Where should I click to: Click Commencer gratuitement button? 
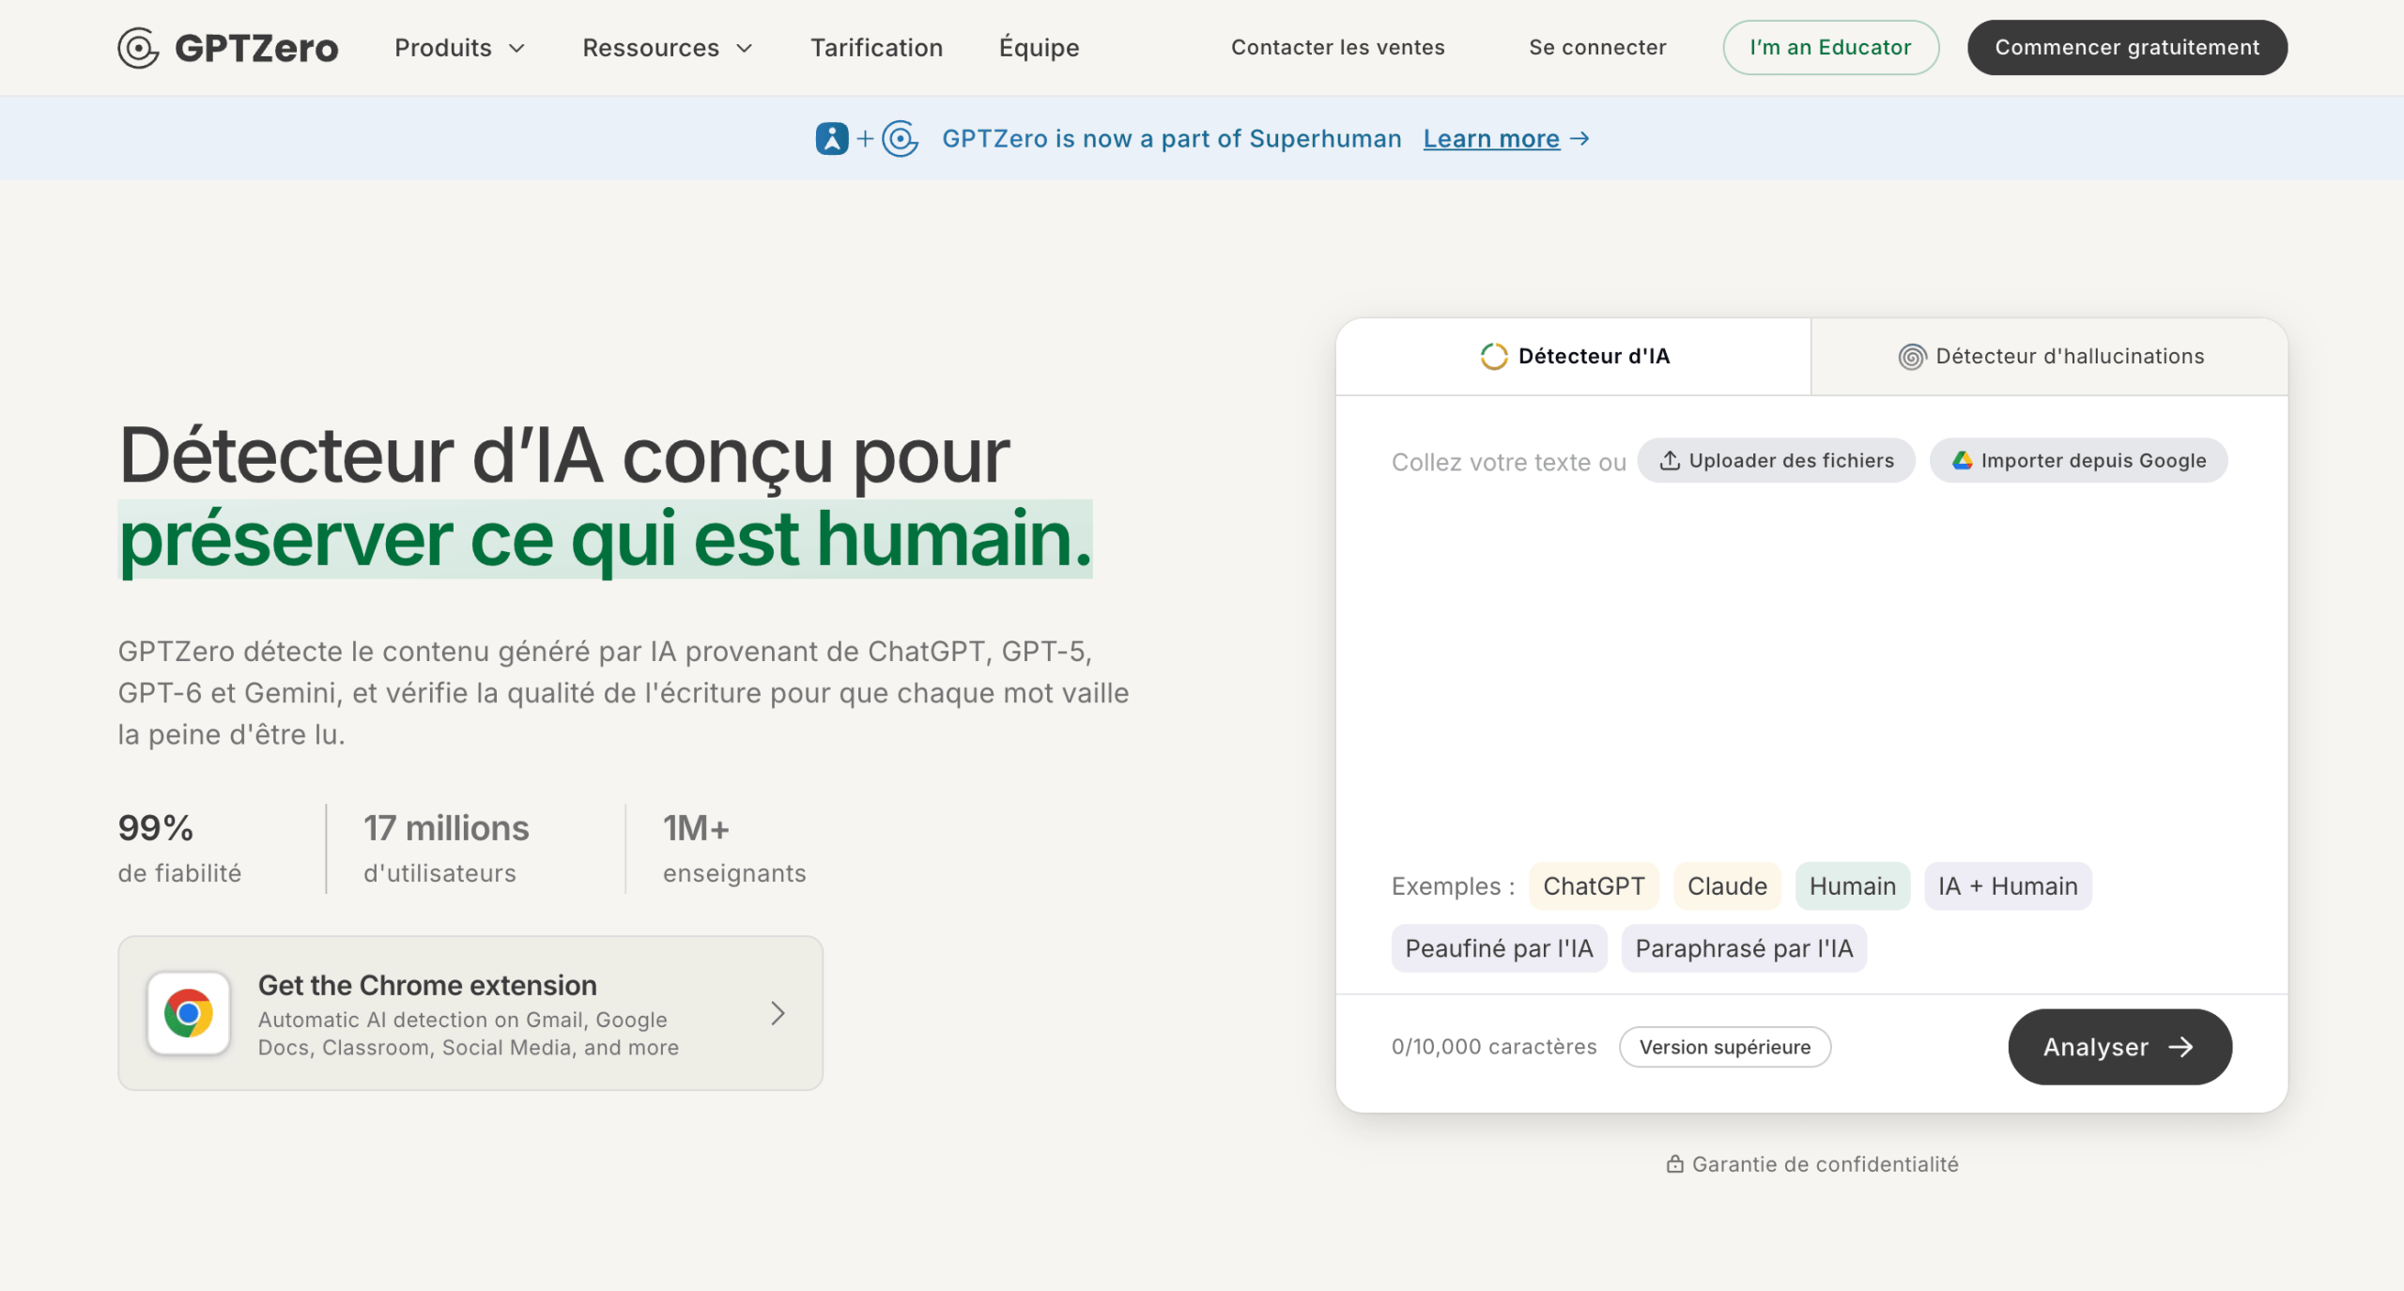tap(2127, 48)
